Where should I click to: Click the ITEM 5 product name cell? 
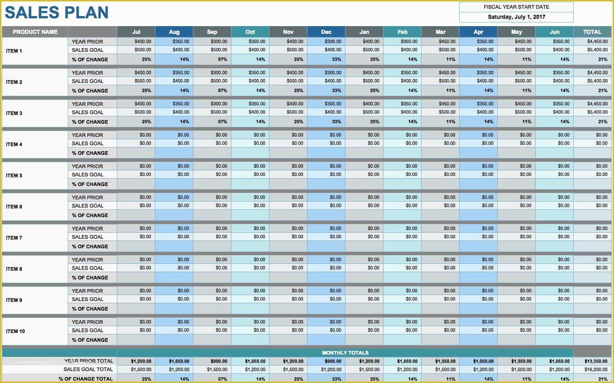pyautogui.click(x=35, y=175)
